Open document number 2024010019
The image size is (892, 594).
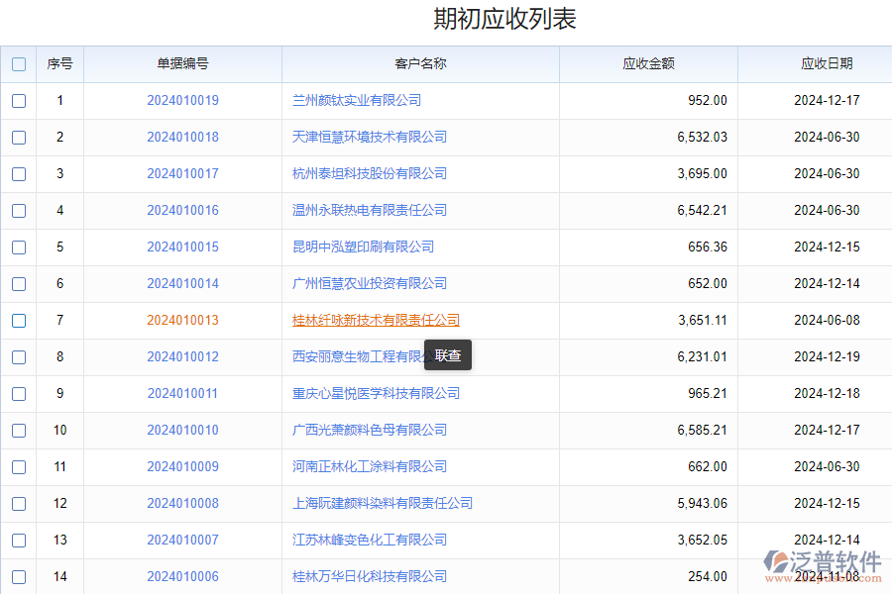(182, 101)
